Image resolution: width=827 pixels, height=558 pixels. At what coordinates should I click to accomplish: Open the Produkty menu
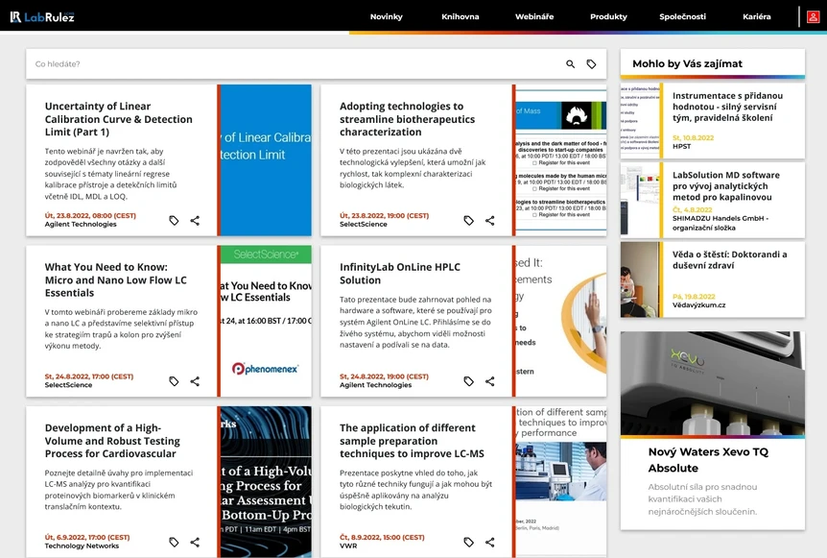608,17
